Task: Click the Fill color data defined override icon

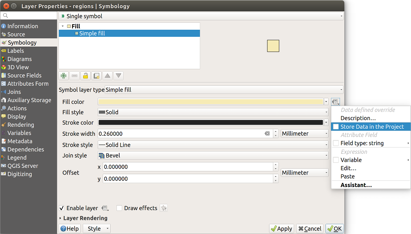Action: (x=336, y=102)
